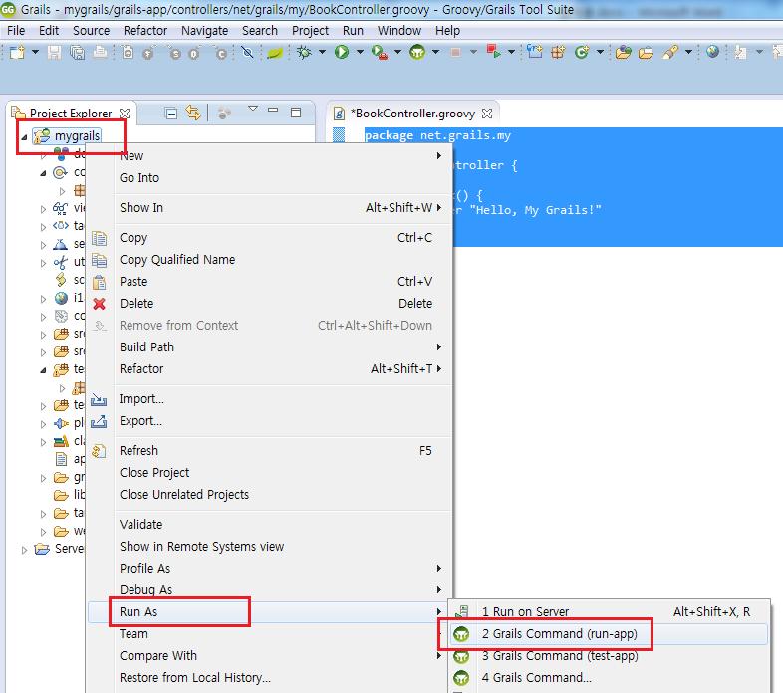Image resolution: width=783 pixels, height=693 pixels.
Task: Open the Refactor submenu in context menu
Action: [270, 369]
